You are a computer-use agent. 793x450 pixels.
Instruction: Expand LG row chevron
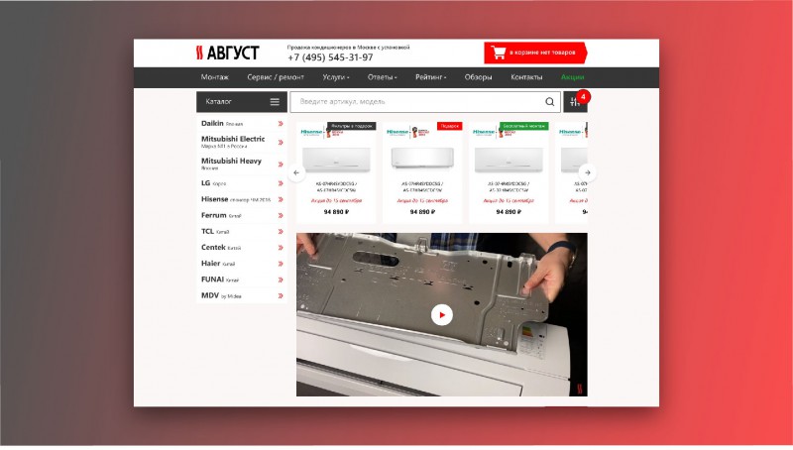coord(281,183)
